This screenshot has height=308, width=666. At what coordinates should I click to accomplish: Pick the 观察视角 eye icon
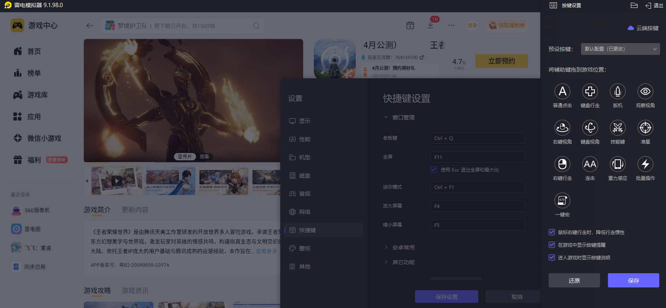645,91
